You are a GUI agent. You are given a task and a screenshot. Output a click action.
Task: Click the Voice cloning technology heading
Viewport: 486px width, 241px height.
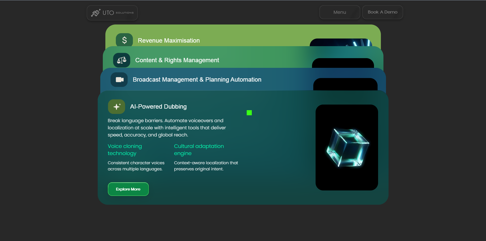click(125, 150)
